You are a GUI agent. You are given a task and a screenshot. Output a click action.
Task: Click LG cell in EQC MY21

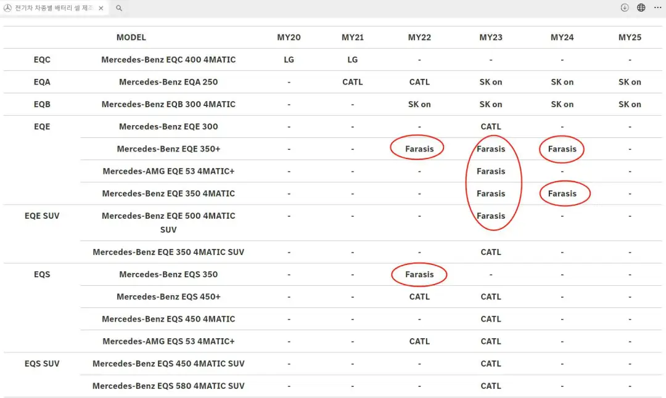coord(353,60)
